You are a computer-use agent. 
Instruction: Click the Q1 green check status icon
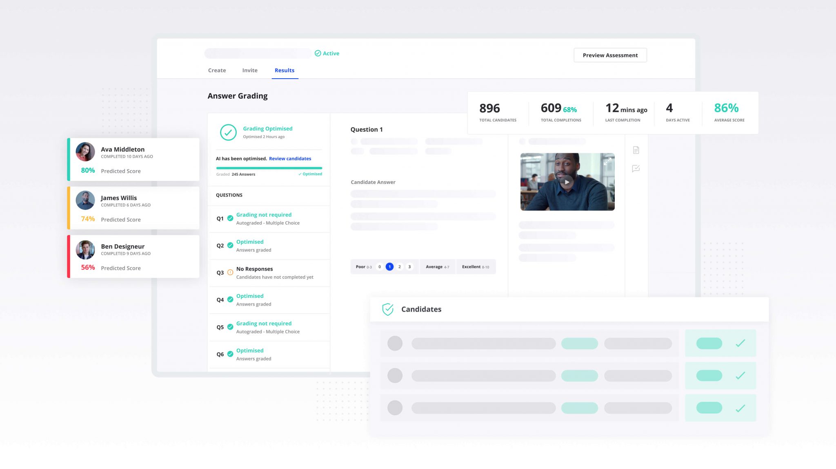tap(230, 218)
